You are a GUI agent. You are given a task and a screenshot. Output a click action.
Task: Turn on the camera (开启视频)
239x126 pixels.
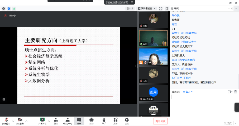coord(20,120)
